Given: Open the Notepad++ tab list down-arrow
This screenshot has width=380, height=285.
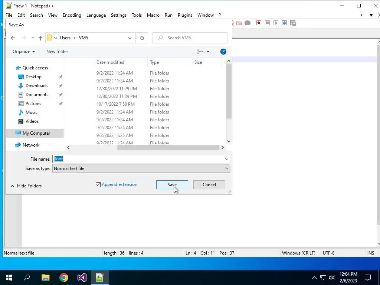Looking at the screenshot, I should point(371,15).
